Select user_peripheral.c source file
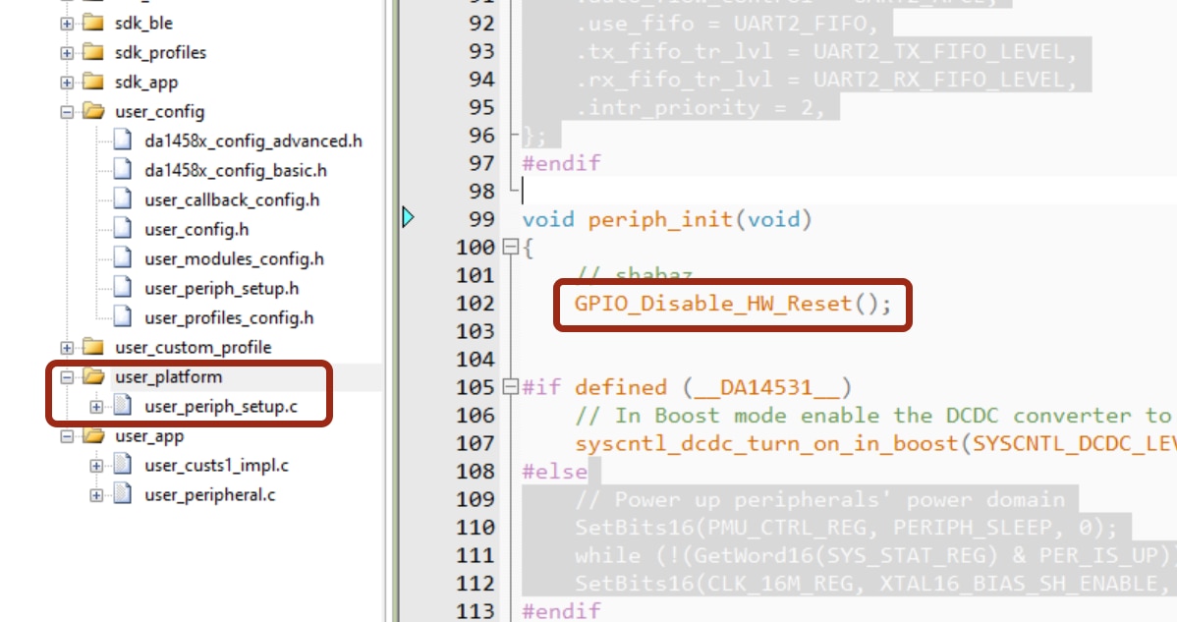This screenshot has width=1177, height=622. pos(209,495)
